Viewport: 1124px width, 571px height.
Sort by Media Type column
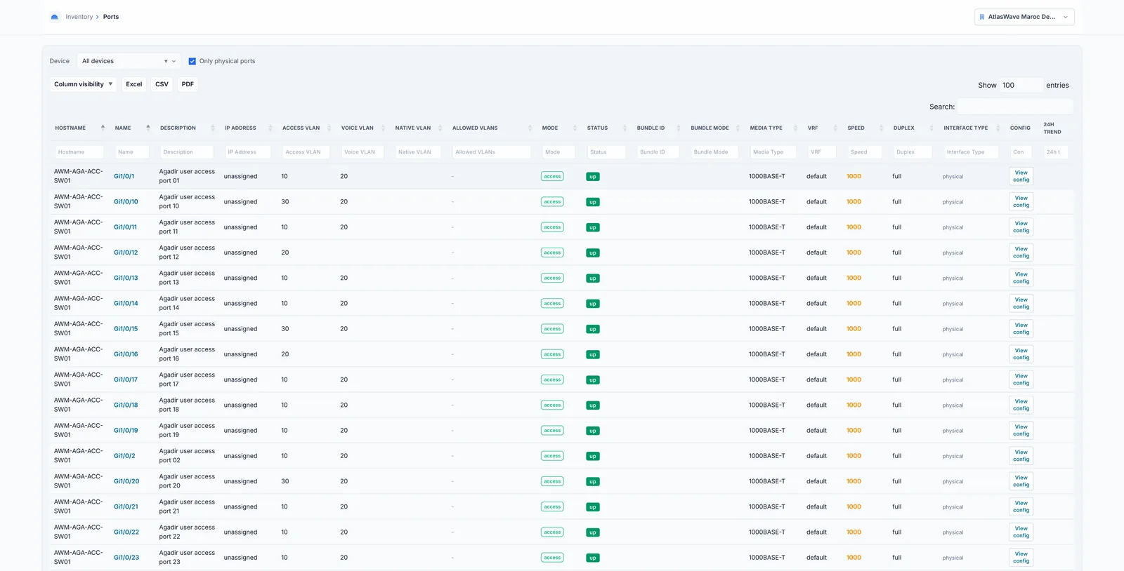coord(773,128)
